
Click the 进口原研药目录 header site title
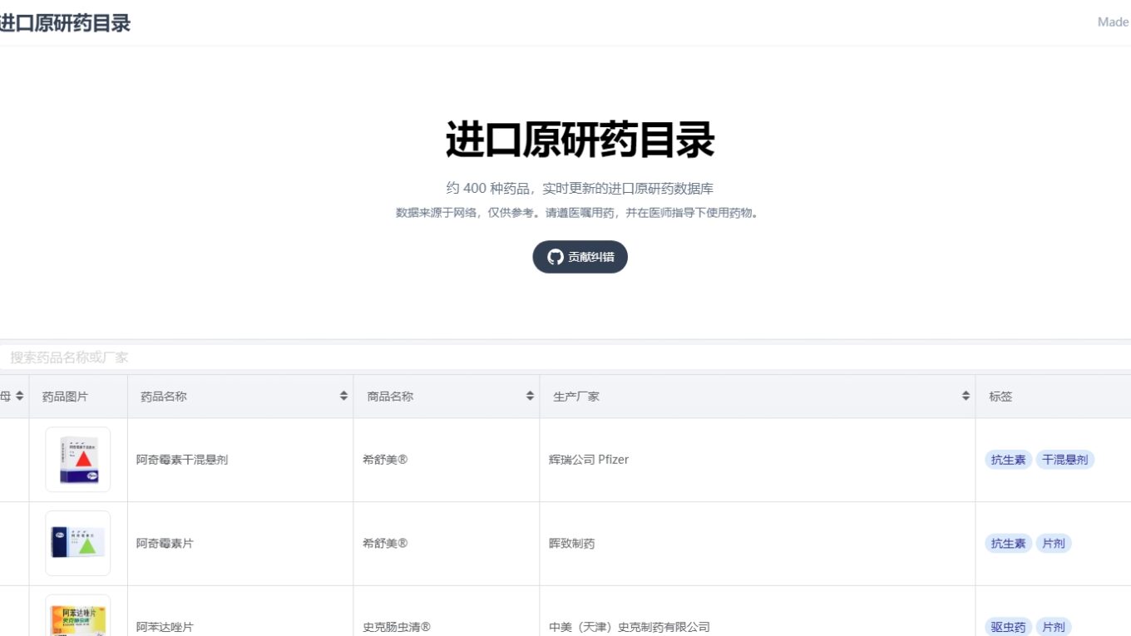coord(65,23)
